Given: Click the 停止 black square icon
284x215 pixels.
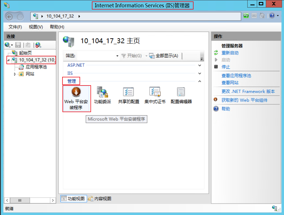Looking at the screenshot, I should click(216, 67).
